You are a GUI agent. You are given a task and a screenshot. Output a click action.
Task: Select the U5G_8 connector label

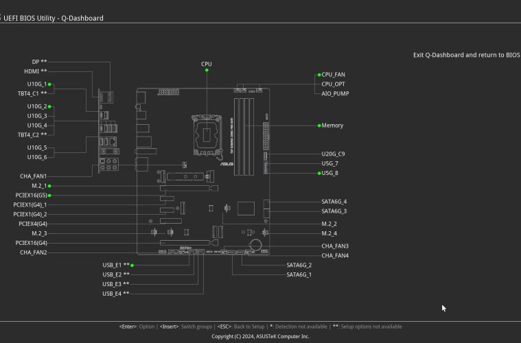click(329, 173)
